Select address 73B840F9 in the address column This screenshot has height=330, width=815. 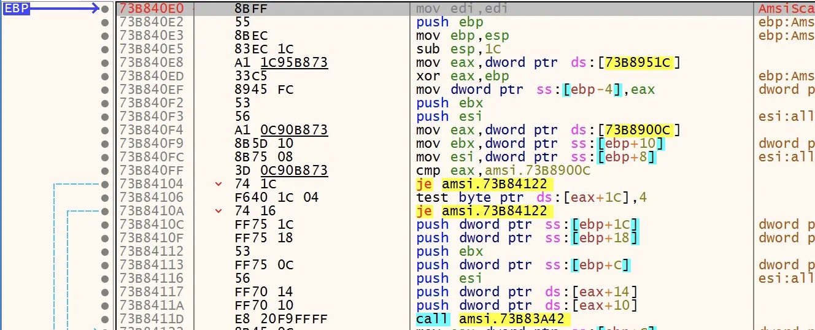pos(151,144)
